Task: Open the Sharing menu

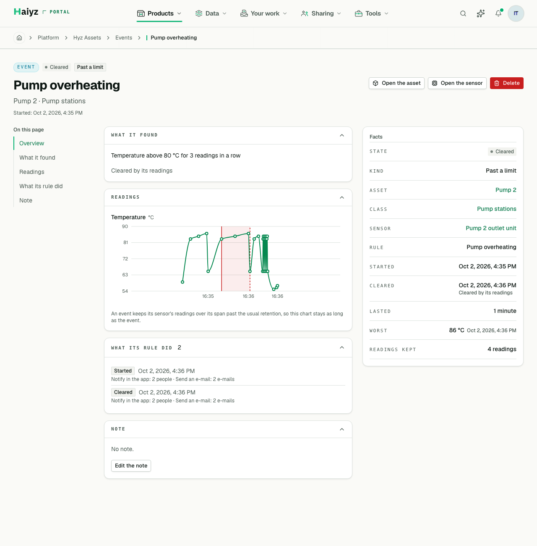Action: pyautogui.click(x=321, y=13)
